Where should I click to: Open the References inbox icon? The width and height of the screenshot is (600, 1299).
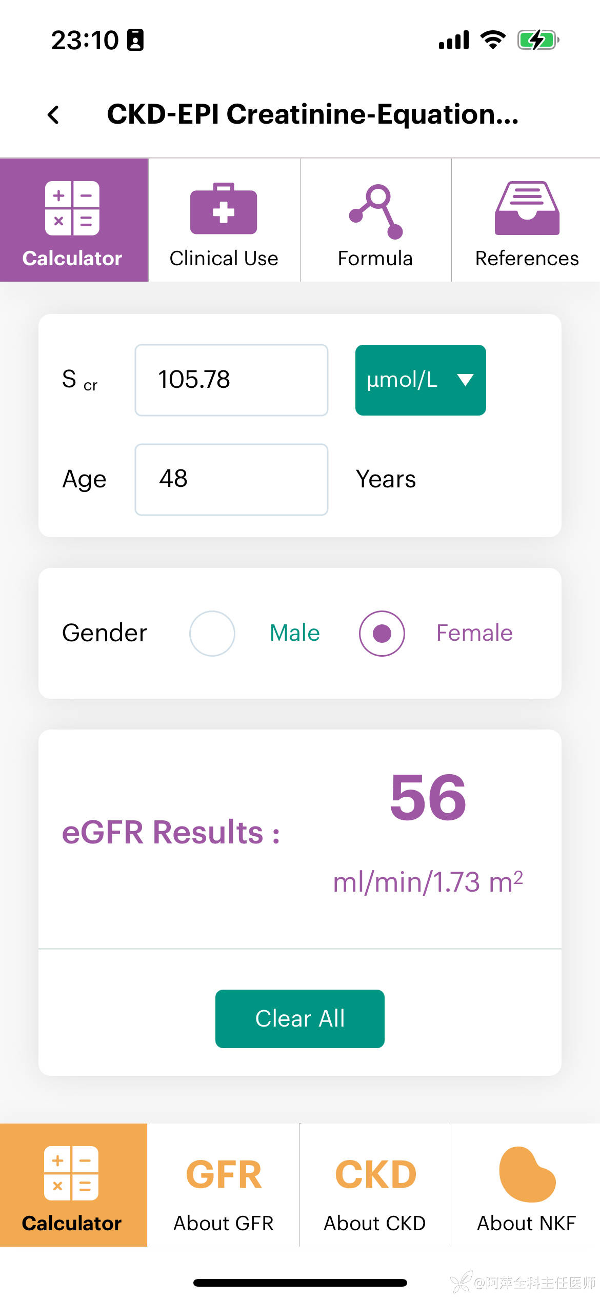[527, 208]
